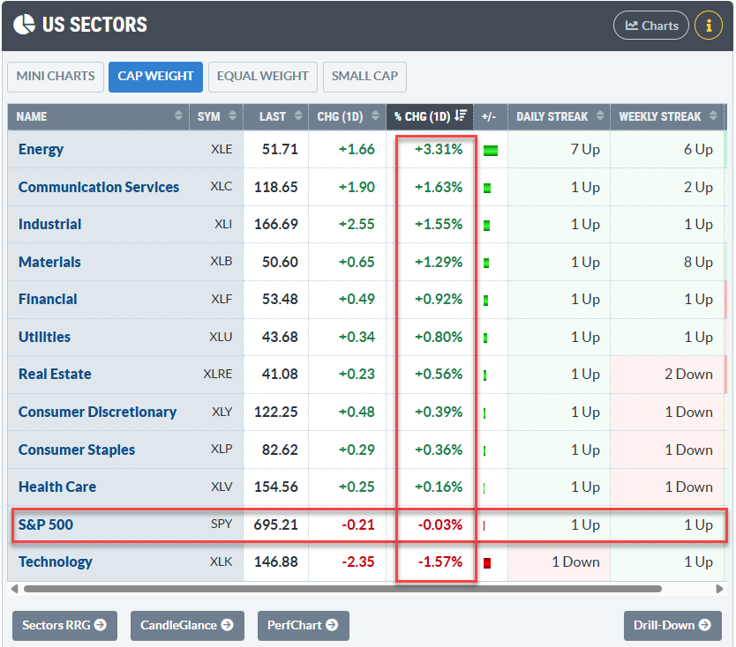This screenshot has height=647, width=736.
Task: Click the +2.55 change value
Action: click(x=357, y=224)
